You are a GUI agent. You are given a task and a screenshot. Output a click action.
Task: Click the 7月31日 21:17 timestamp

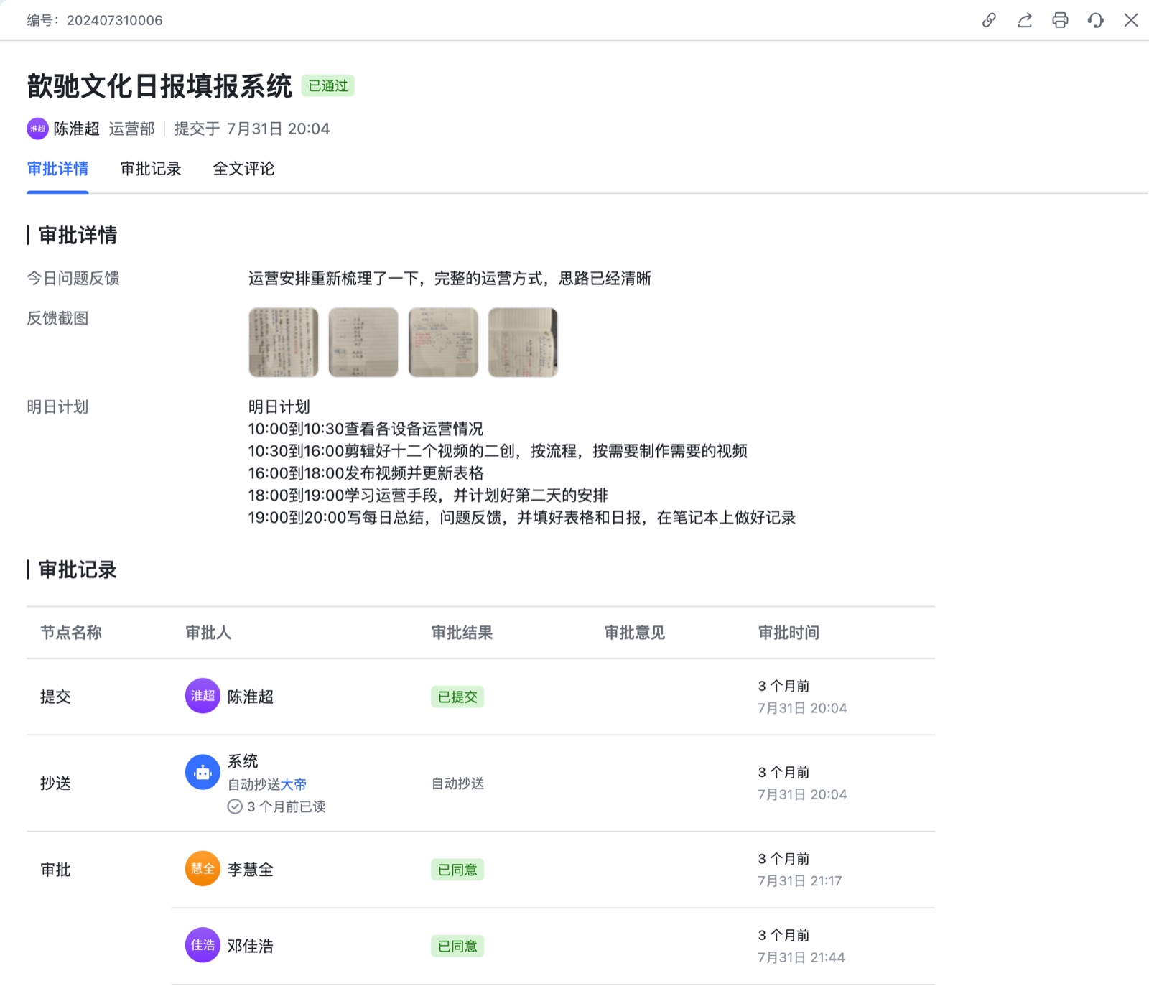(800, 880)
